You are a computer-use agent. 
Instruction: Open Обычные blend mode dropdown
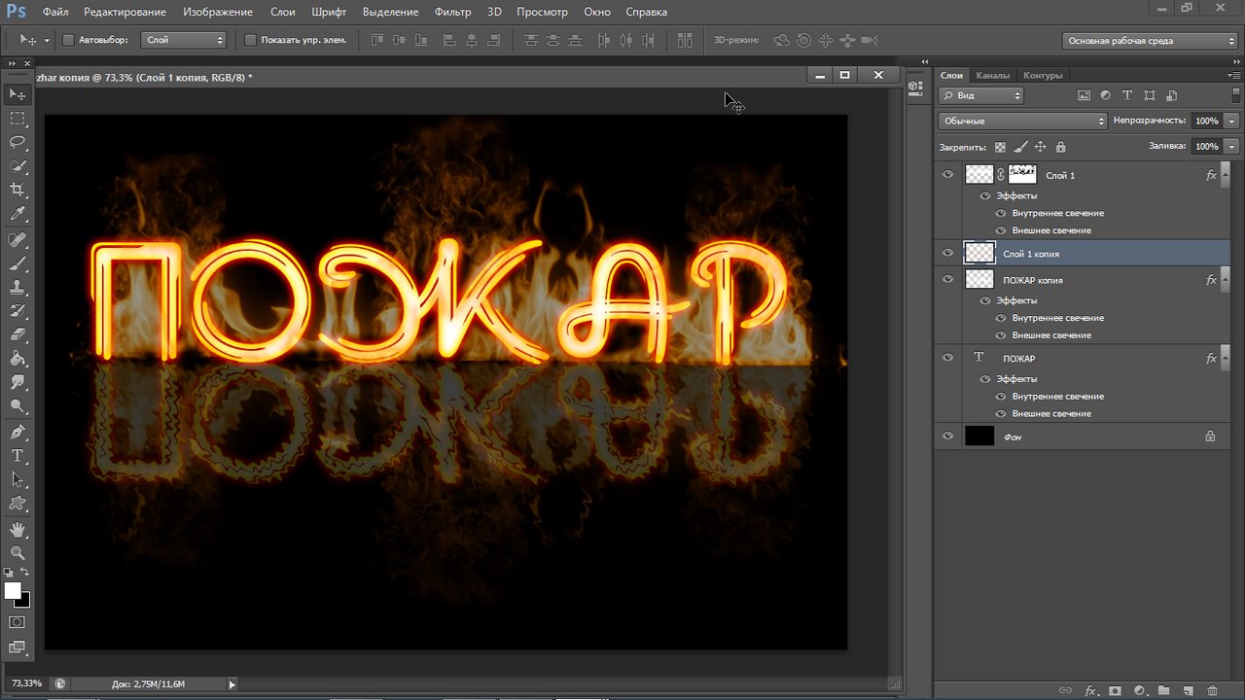[1023, 121]
